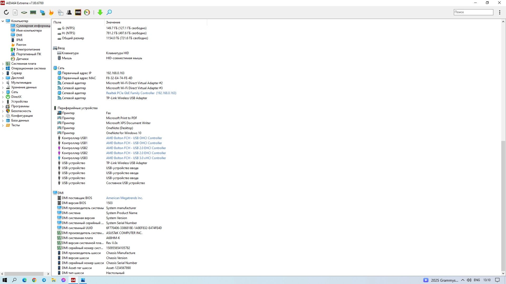The image size is (506, 284).
Task: Open Messenger from the taskbar
Action: point(64,280)
